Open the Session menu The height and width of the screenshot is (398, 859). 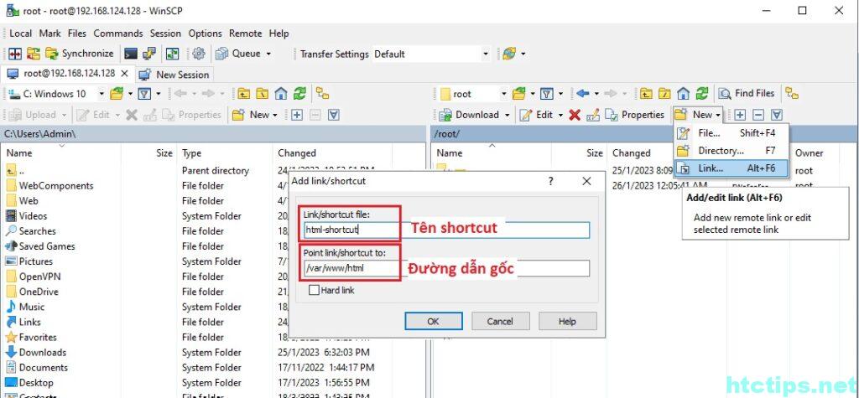pyautogui.click(x=165, y=34)
